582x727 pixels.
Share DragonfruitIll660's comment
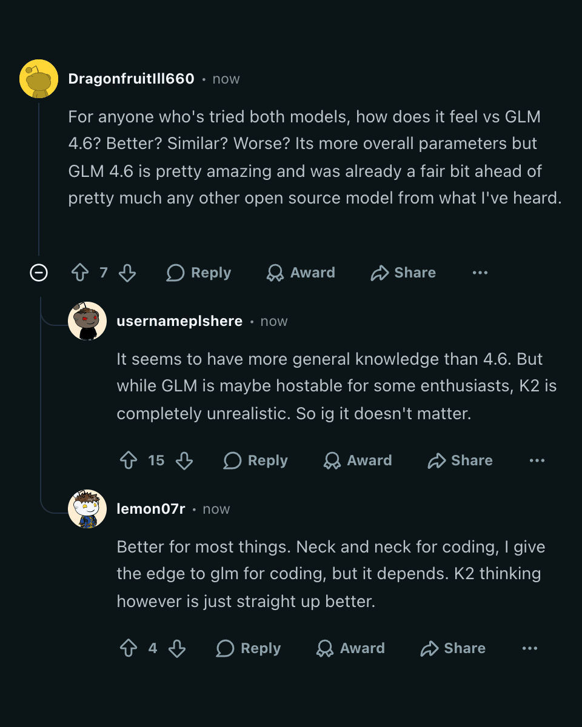(403, 273)
